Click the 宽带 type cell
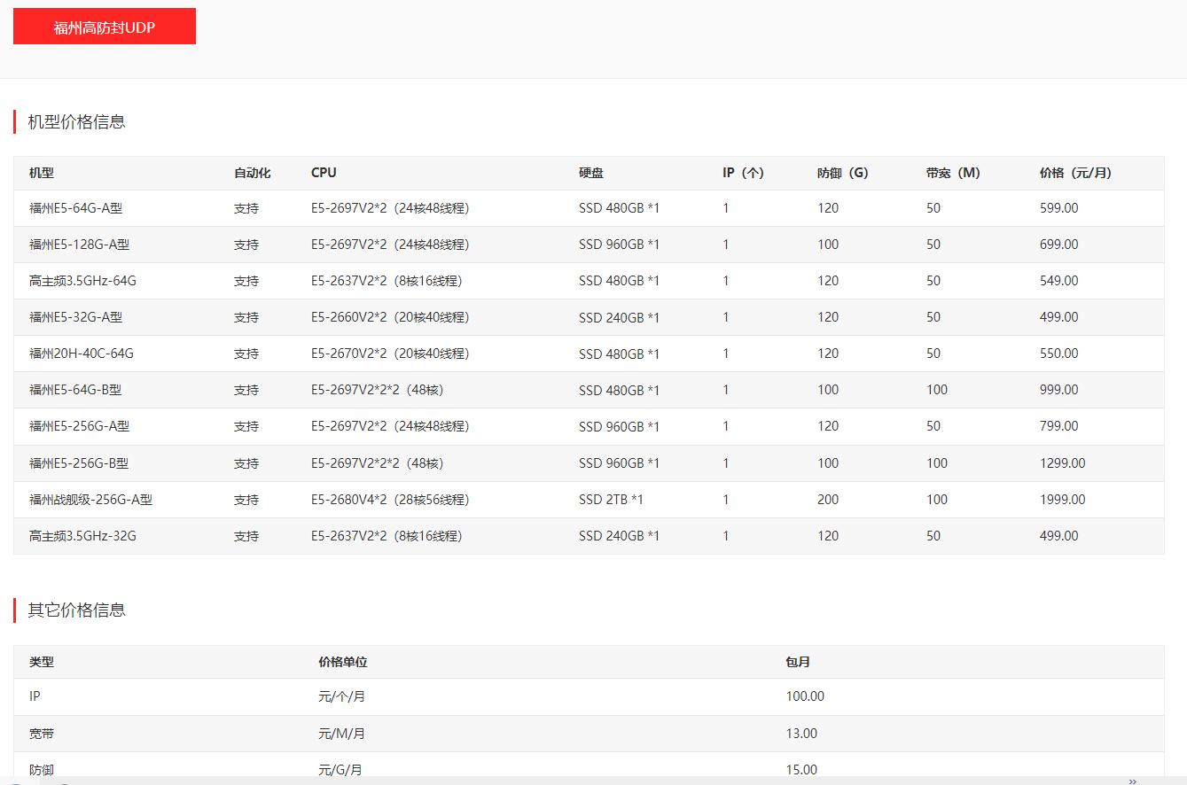 (42, 734)
